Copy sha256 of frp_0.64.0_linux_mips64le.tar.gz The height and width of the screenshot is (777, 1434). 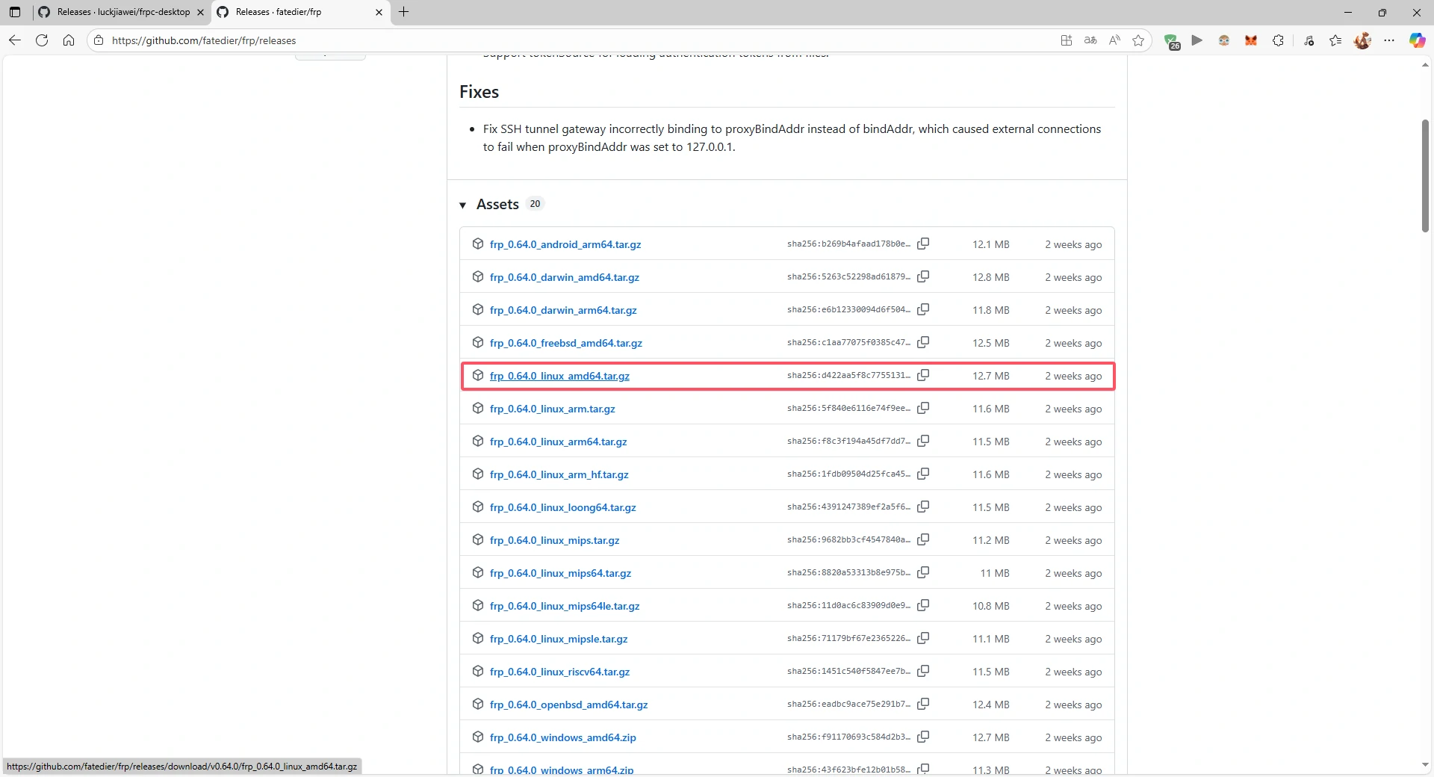923,605
